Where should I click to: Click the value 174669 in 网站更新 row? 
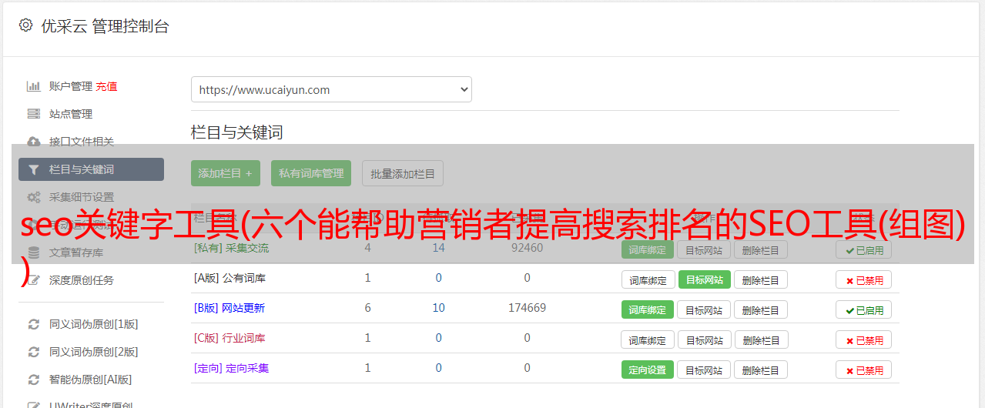click(x=527, y=308)
